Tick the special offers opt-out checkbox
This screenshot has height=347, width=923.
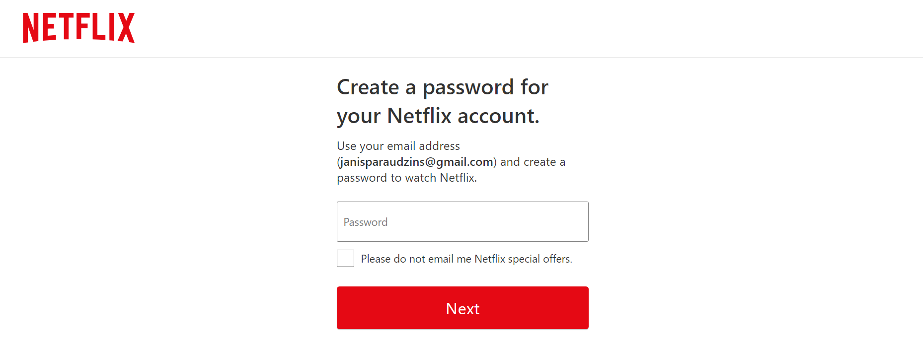pyautogui.click(x=345, y=258)
